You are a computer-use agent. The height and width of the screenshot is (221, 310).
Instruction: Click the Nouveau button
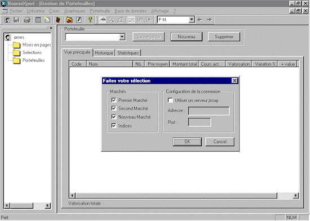point(187,37)
